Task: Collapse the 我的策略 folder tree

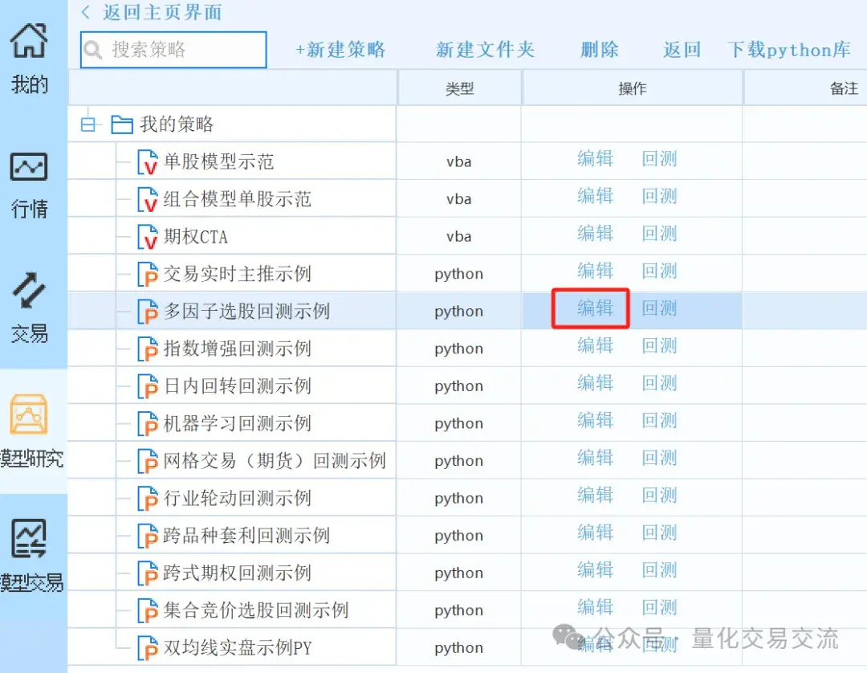Action: click(88, 124)
